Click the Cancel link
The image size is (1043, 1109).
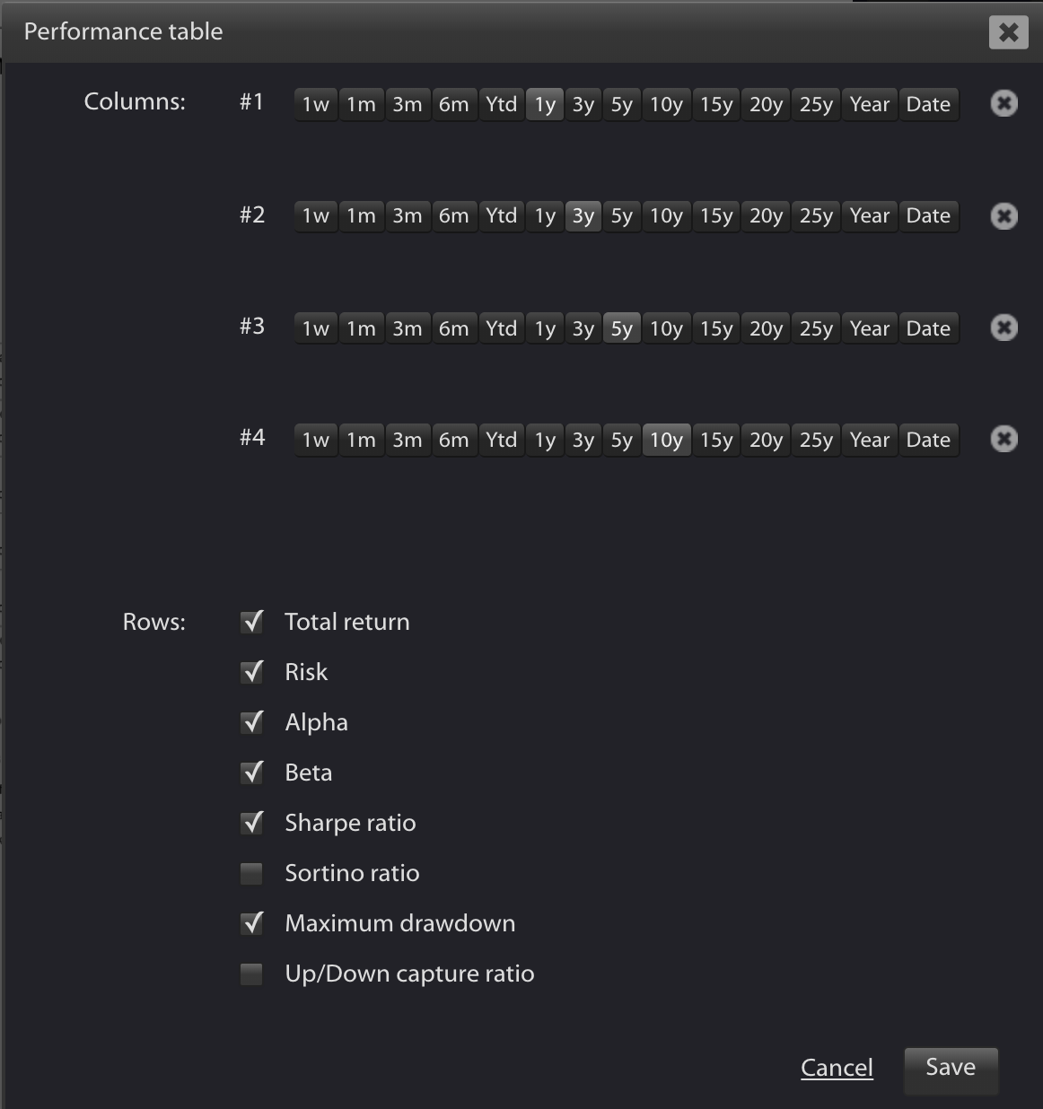pos(837,1068)
